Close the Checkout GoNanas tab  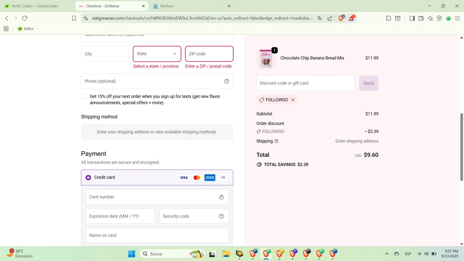click(144, 6)
